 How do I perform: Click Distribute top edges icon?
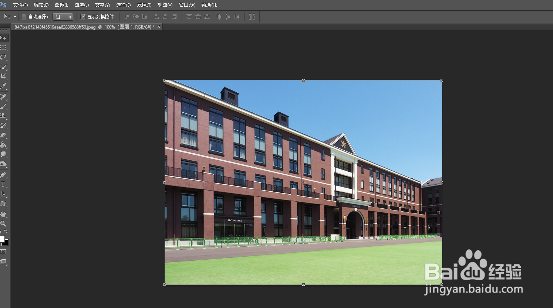pos(189,17)
